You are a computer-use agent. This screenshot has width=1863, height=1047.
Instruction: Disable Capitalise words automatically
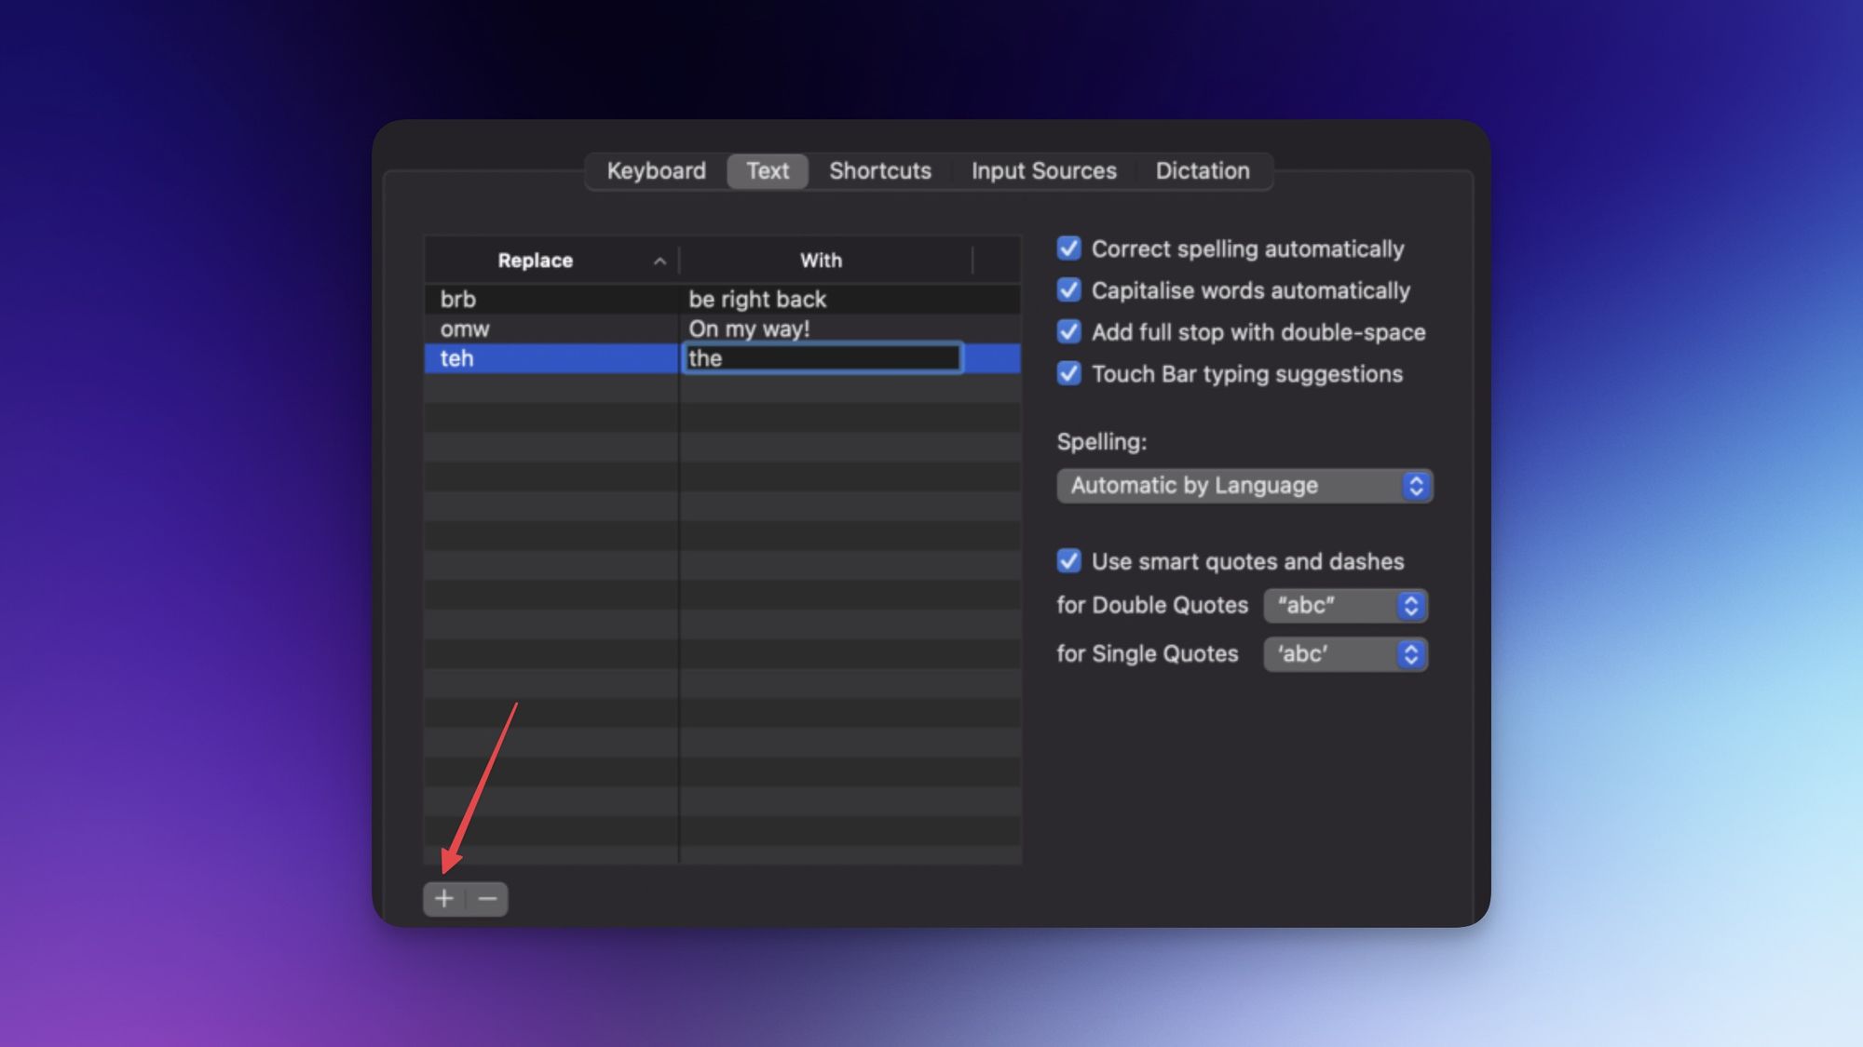tap(1069, 290)
